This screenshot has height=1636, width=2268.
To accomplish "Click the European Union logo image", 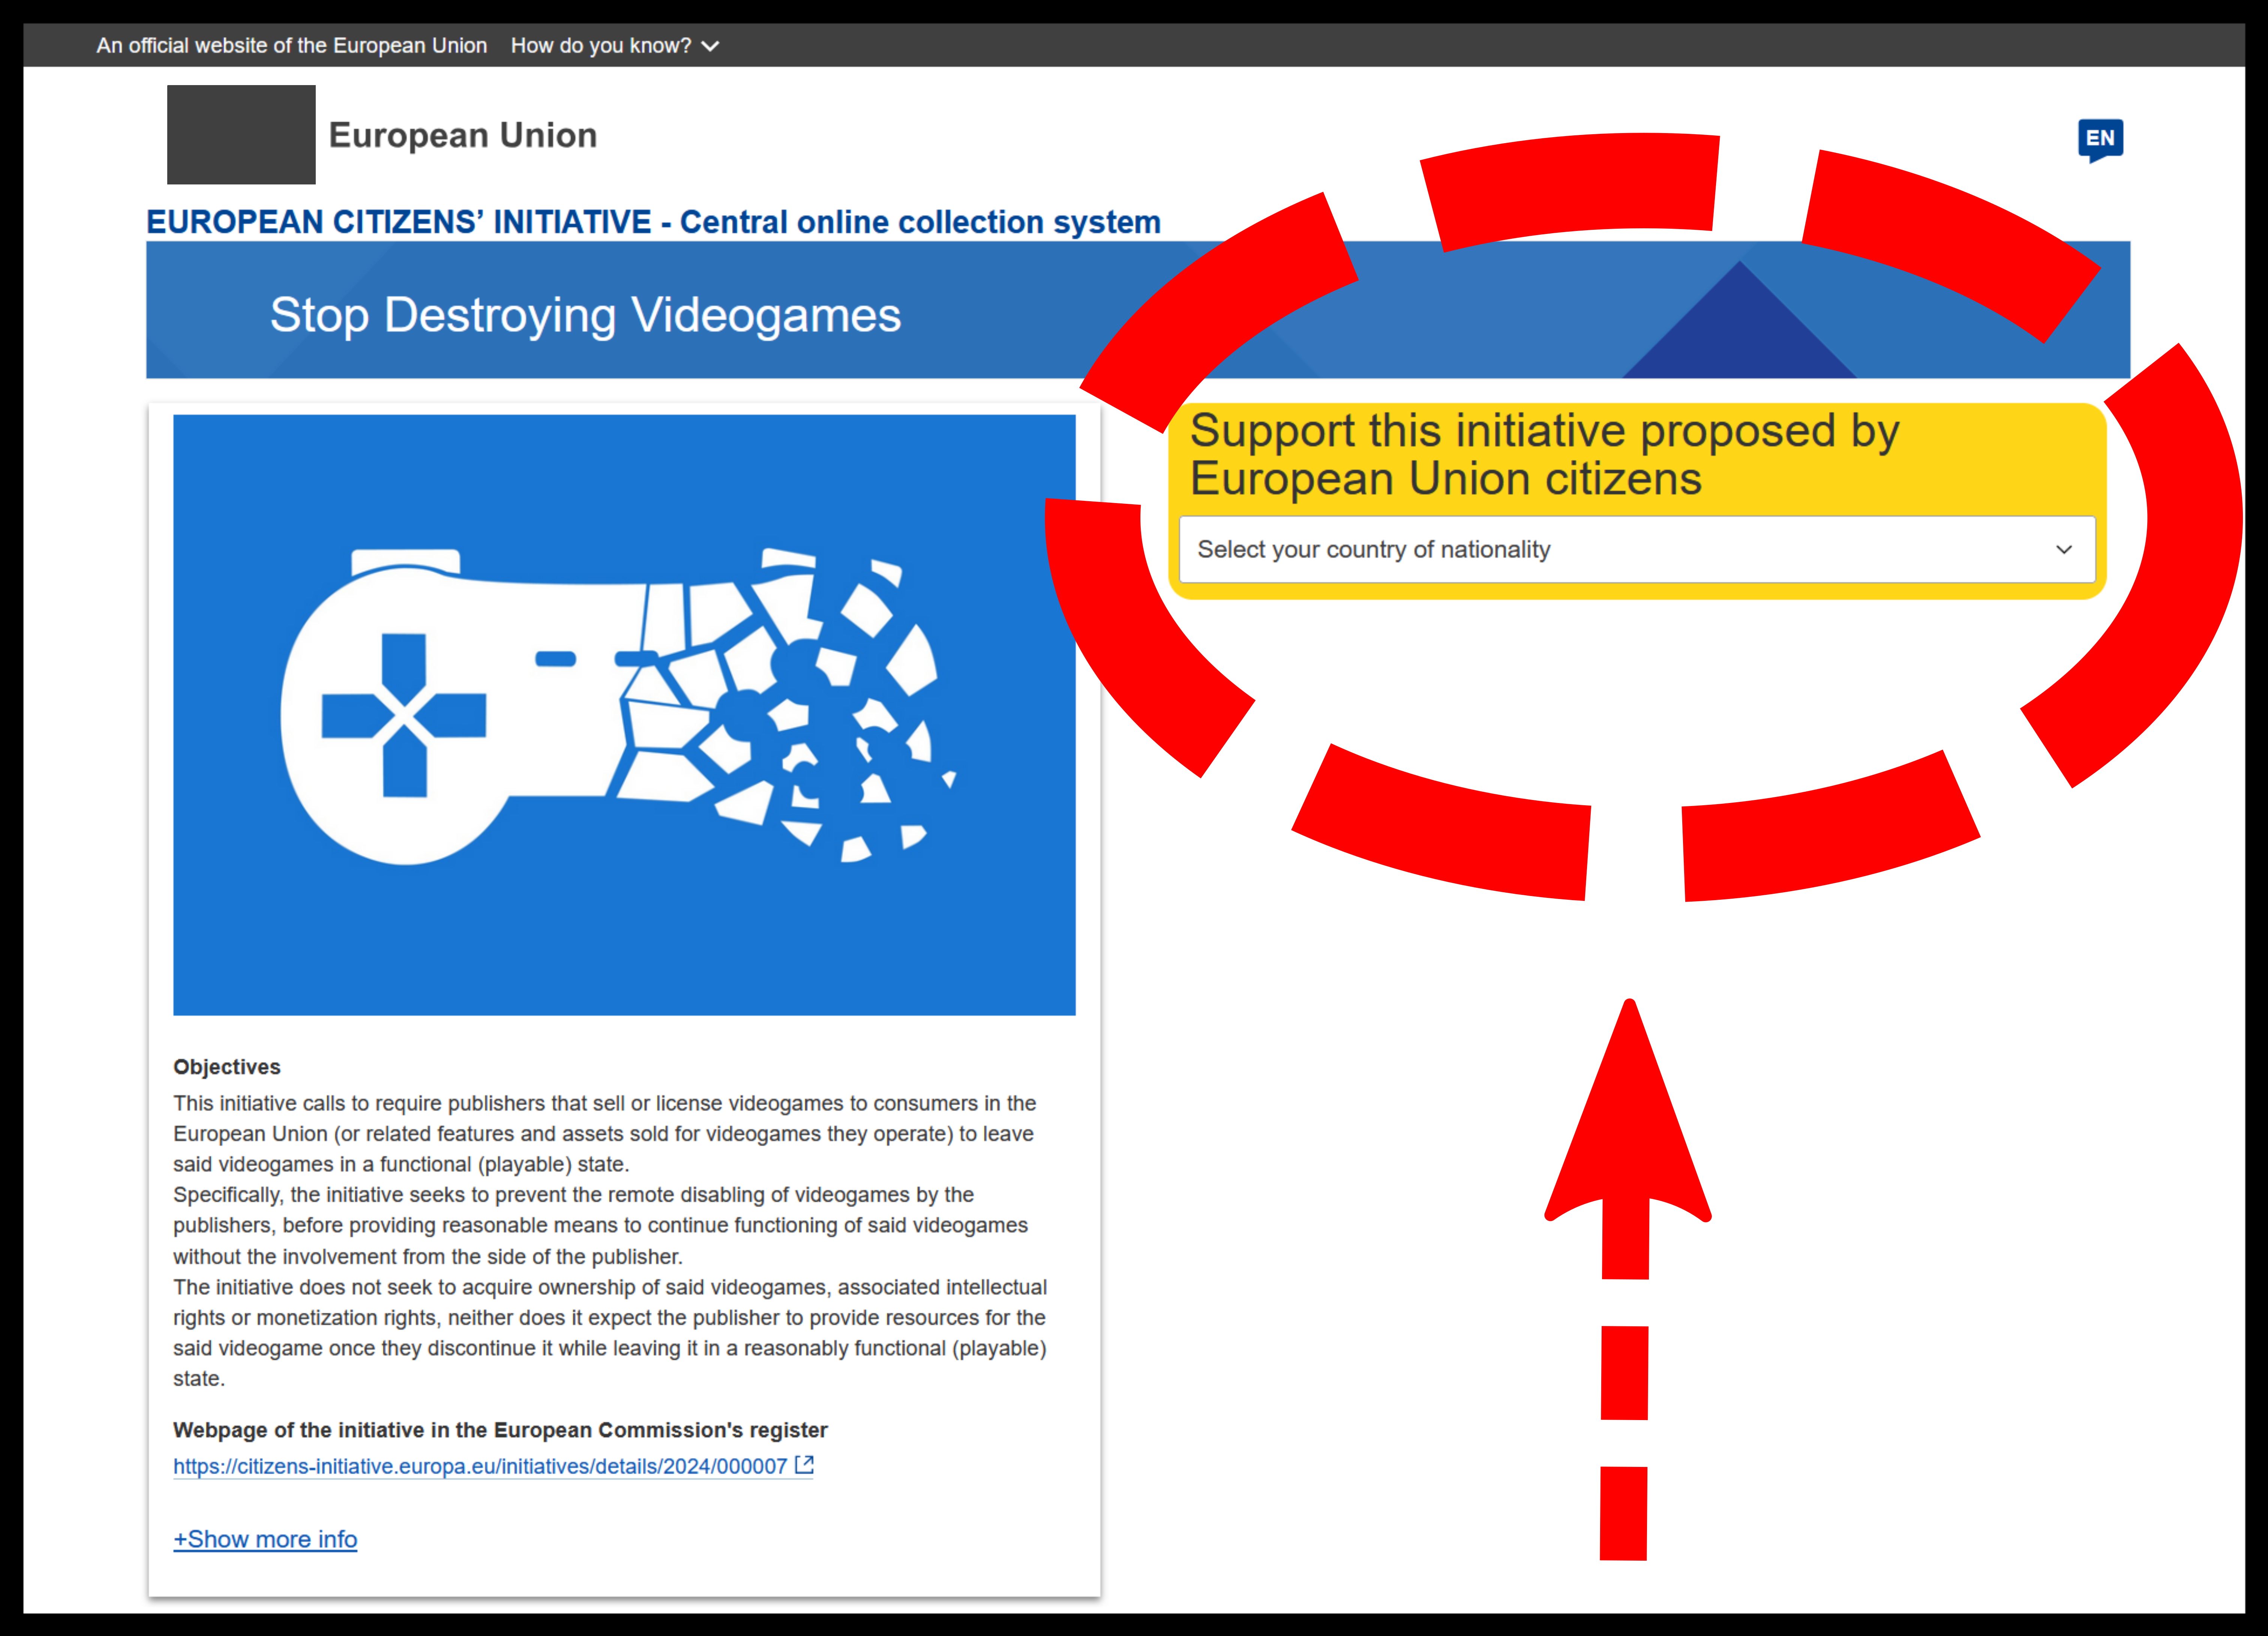I will pyautogui.click(x=241, y=135).
